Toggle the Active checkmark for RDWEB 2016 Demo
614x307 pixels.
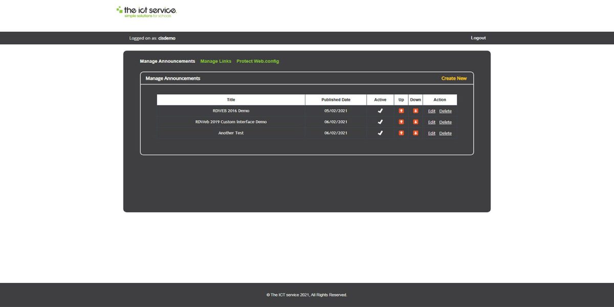click(x=380, y=111)
